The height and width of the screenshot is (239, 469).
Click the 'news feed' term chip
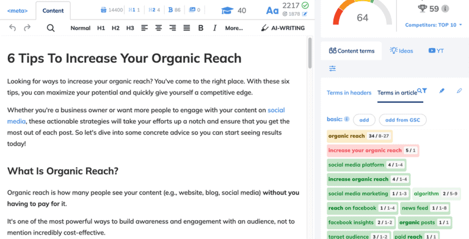coord(425,208)
